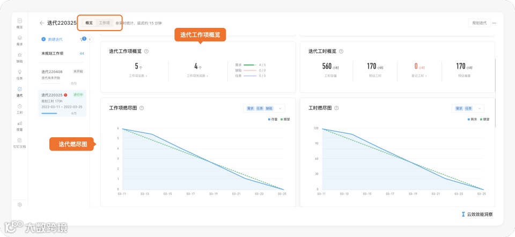Switch to the 工作项 tab
The width and height of the screenshot is (515, 237).
105,23
